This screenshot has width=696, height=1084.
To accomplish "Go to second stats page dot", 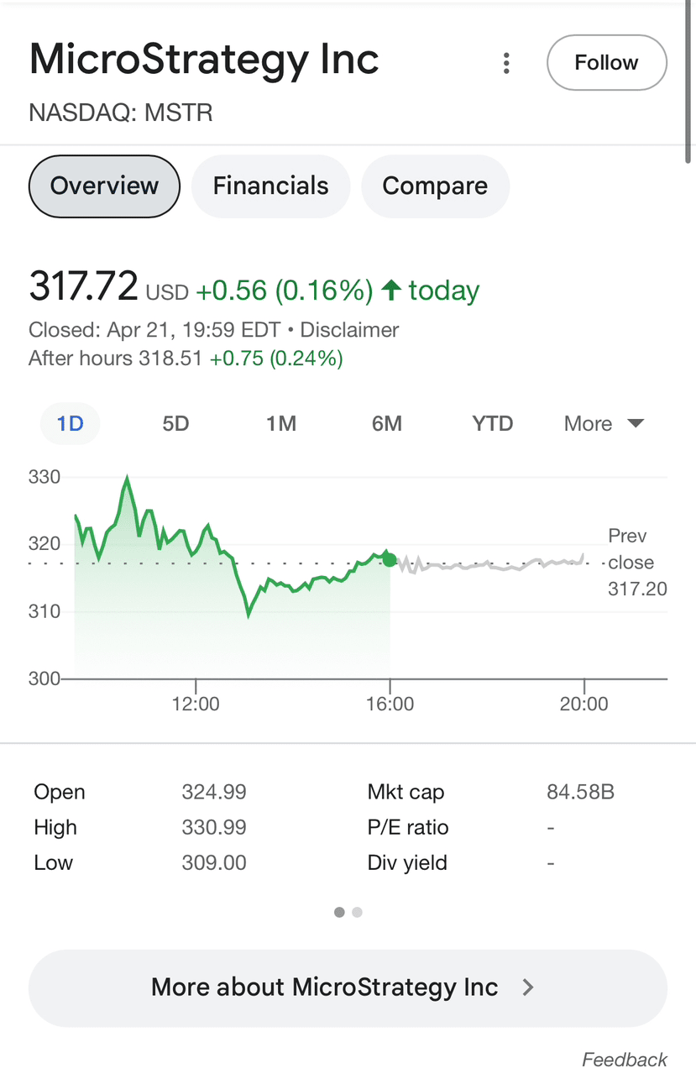I will coord(358,912).
